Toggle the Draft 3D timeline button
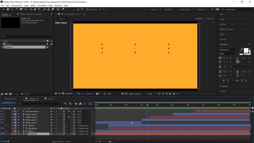The width and height of the screenshot is (254, 143). [x=71, y=104]
